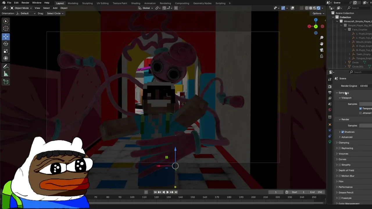The image size is (372, 209).
Task: Toggle the Shadows checkbox under Render
Action: 343,132
